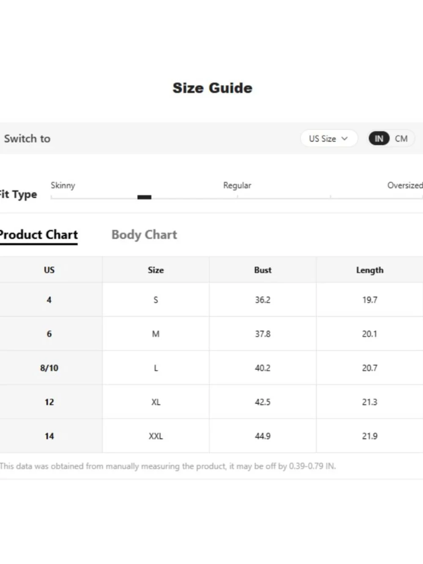Click the Fit Type slider marker
The width and height of the screenshot is (423, 564).
[x=144, y=197]
